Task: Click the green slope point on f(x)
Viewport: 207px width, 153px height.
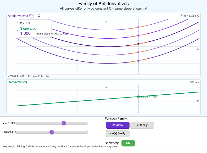Action: point(138,96)
